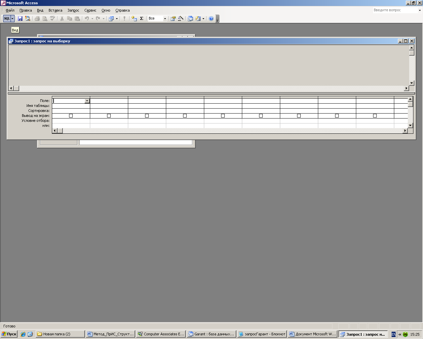Switch to Метод_ПрИС_Структ taskbar button

[x=110, y=334]
